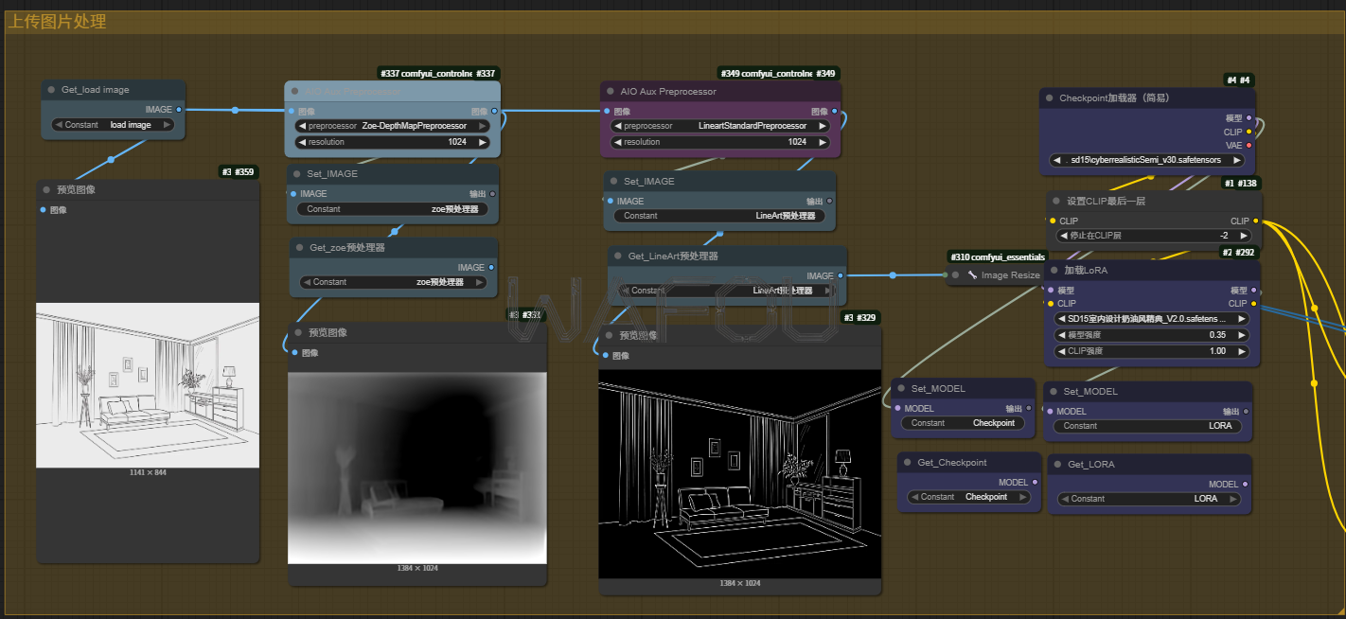Click the wrench icon on Image Resize node
Viewport: 1346px width, 619px height.
pos(971,275)
